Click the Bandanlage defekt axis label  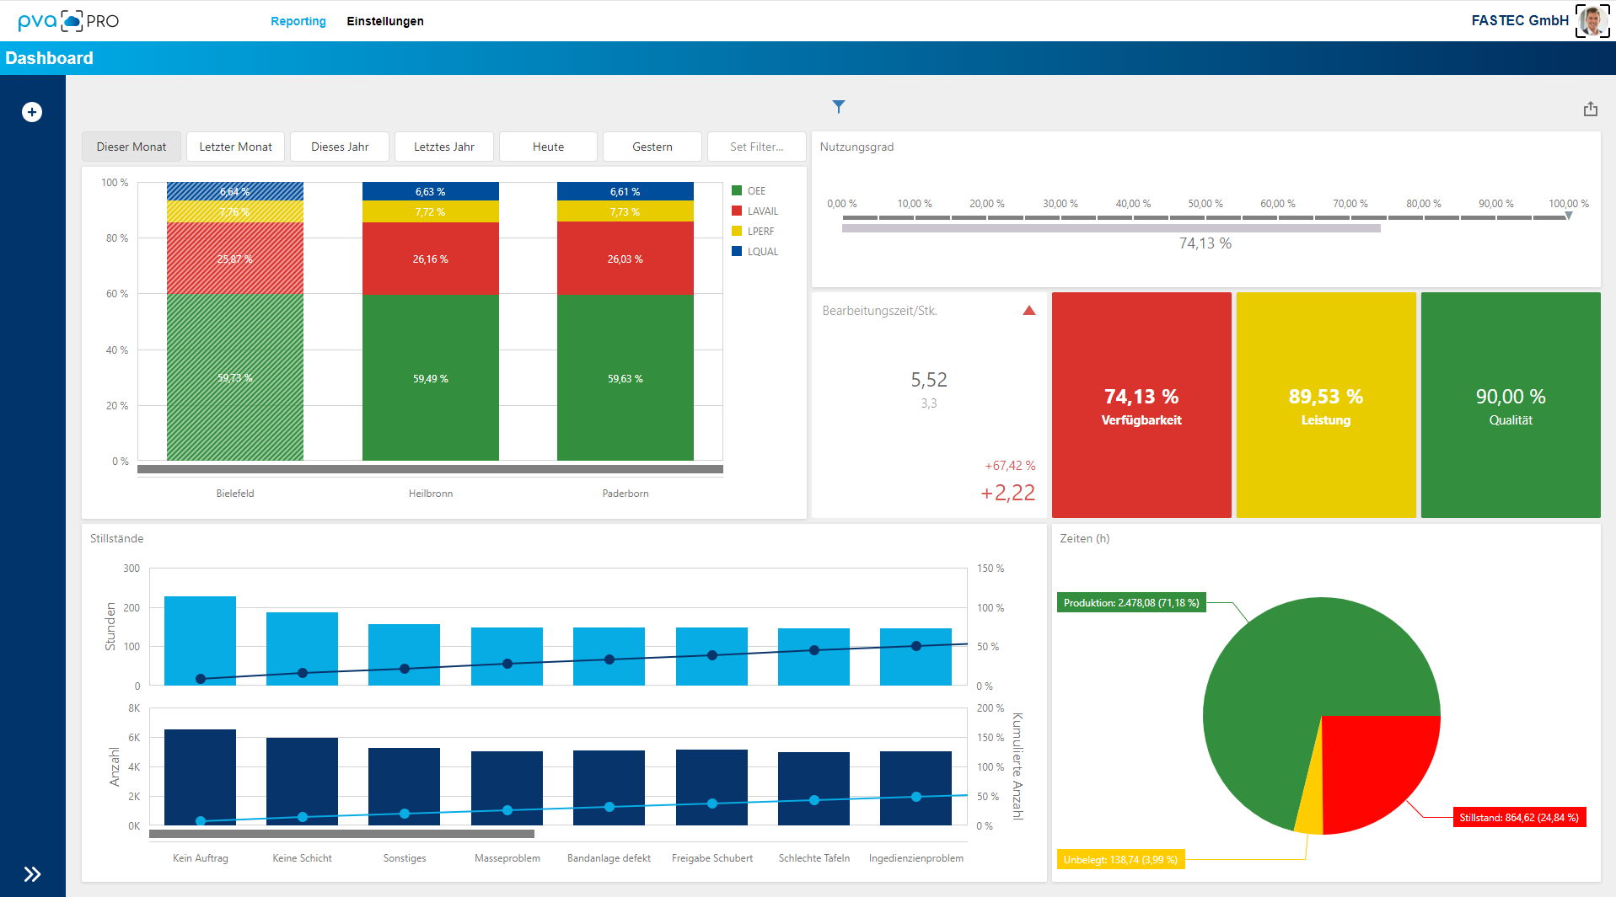609,858
